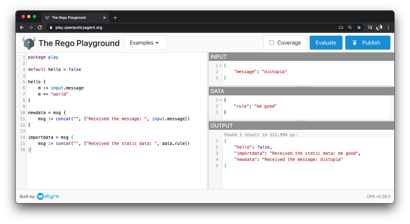Go back with the browser back arrow
The image size is (410, 224).
pos(22,27)
